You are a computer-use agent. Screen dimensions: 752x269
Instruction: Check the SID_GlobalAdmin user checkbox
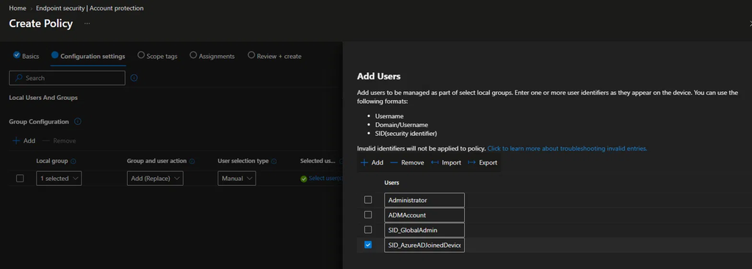coord(368,229)
